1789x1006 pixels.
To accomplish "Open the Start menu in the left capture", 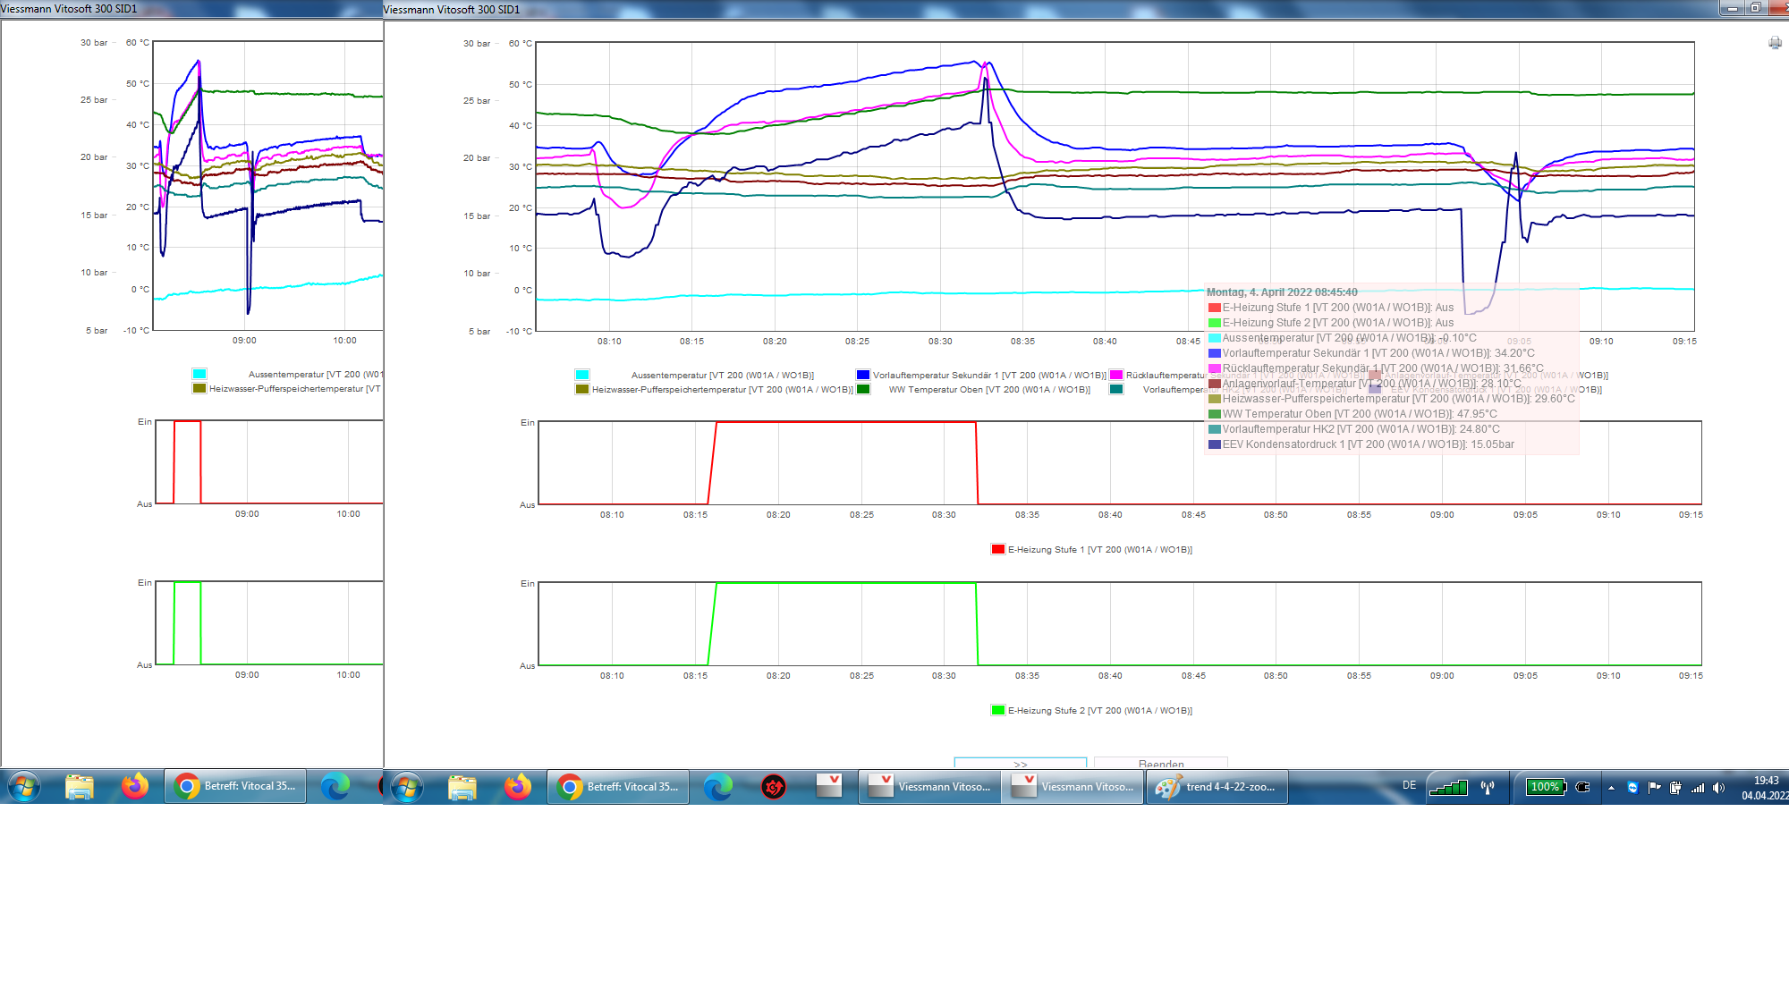I will (x=24, y=786).
